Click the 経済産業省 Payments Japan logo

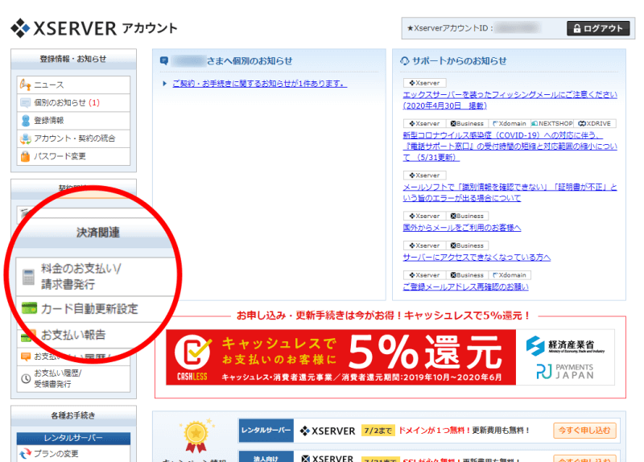click(565, 357)
